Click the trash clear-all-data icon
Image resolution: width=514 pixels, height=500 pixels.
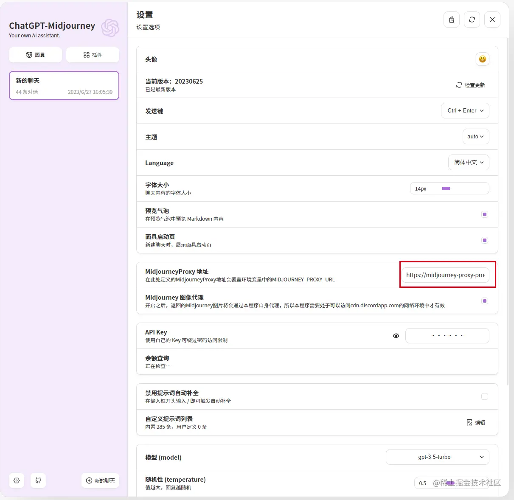coord(452,20)
